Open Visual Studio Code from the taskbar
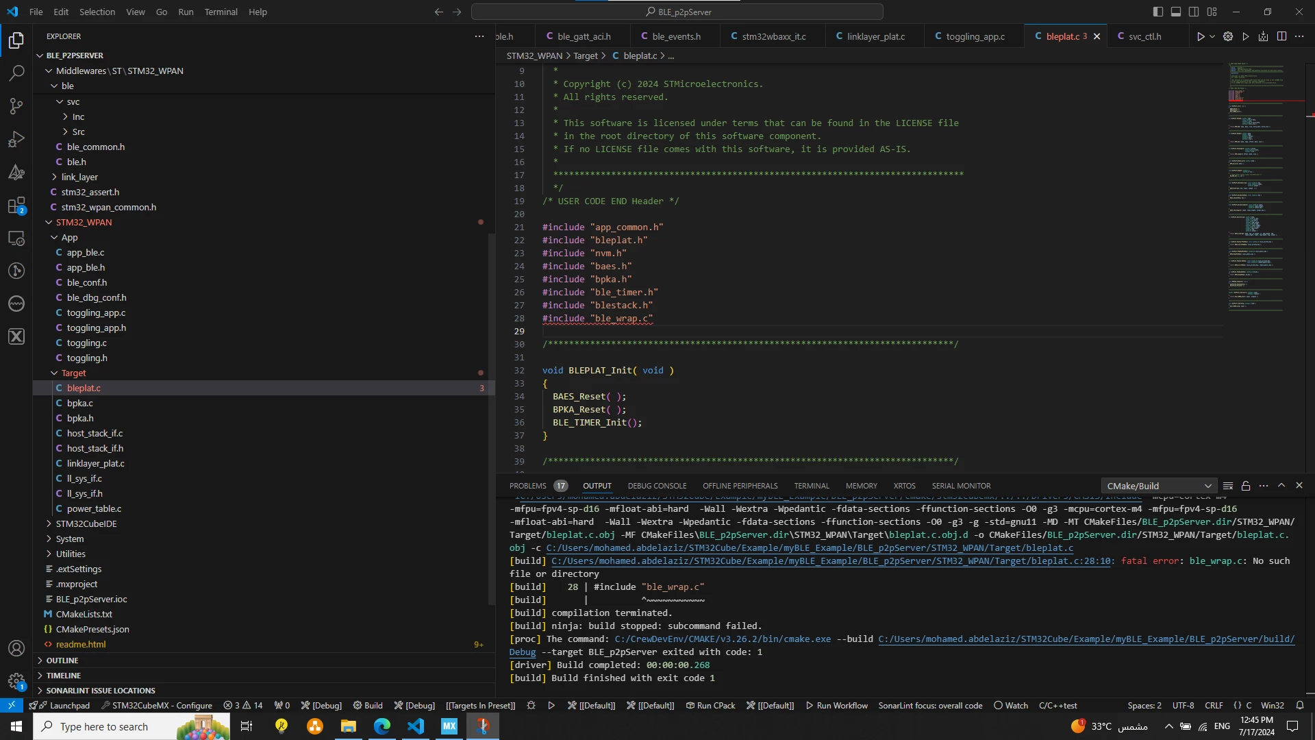Viewport: 1315px width, 740px height. tap(416, 726)
